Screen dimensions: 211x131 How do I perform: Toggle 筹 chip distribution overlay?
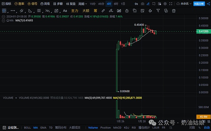point(95,11)
